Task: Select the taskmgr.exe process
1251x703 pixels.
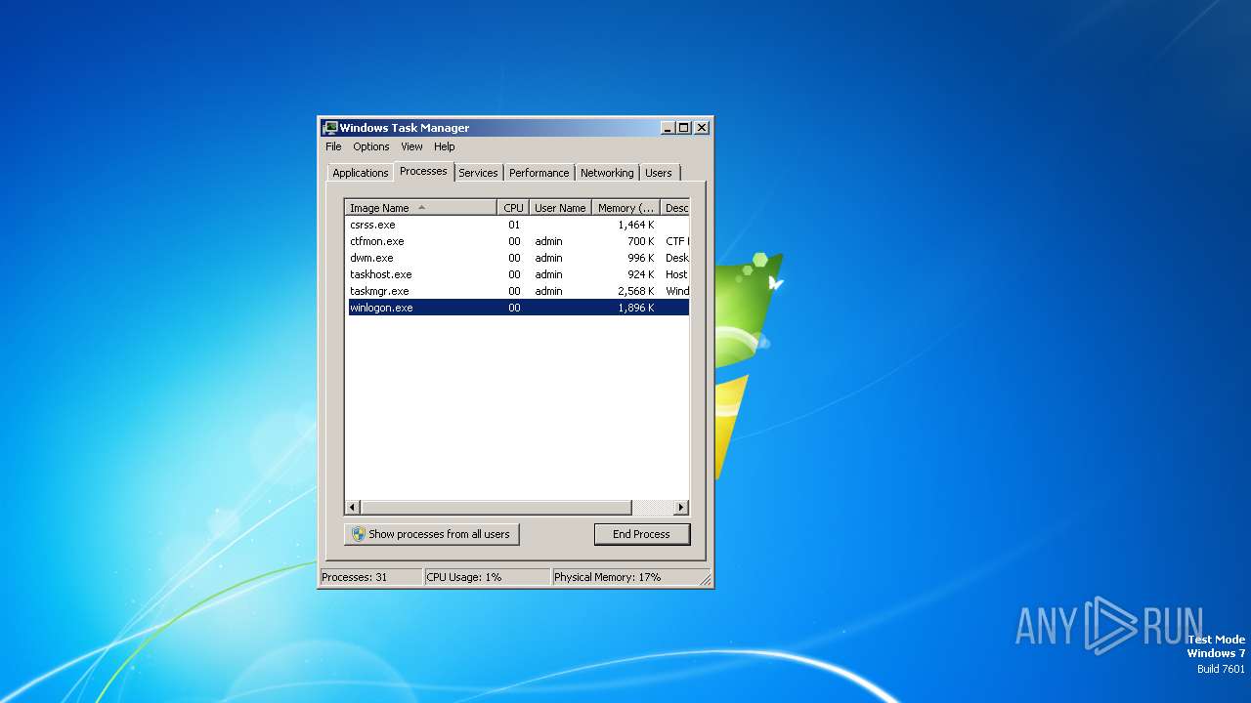Action: pyautogui.click(x=518, y=291)
